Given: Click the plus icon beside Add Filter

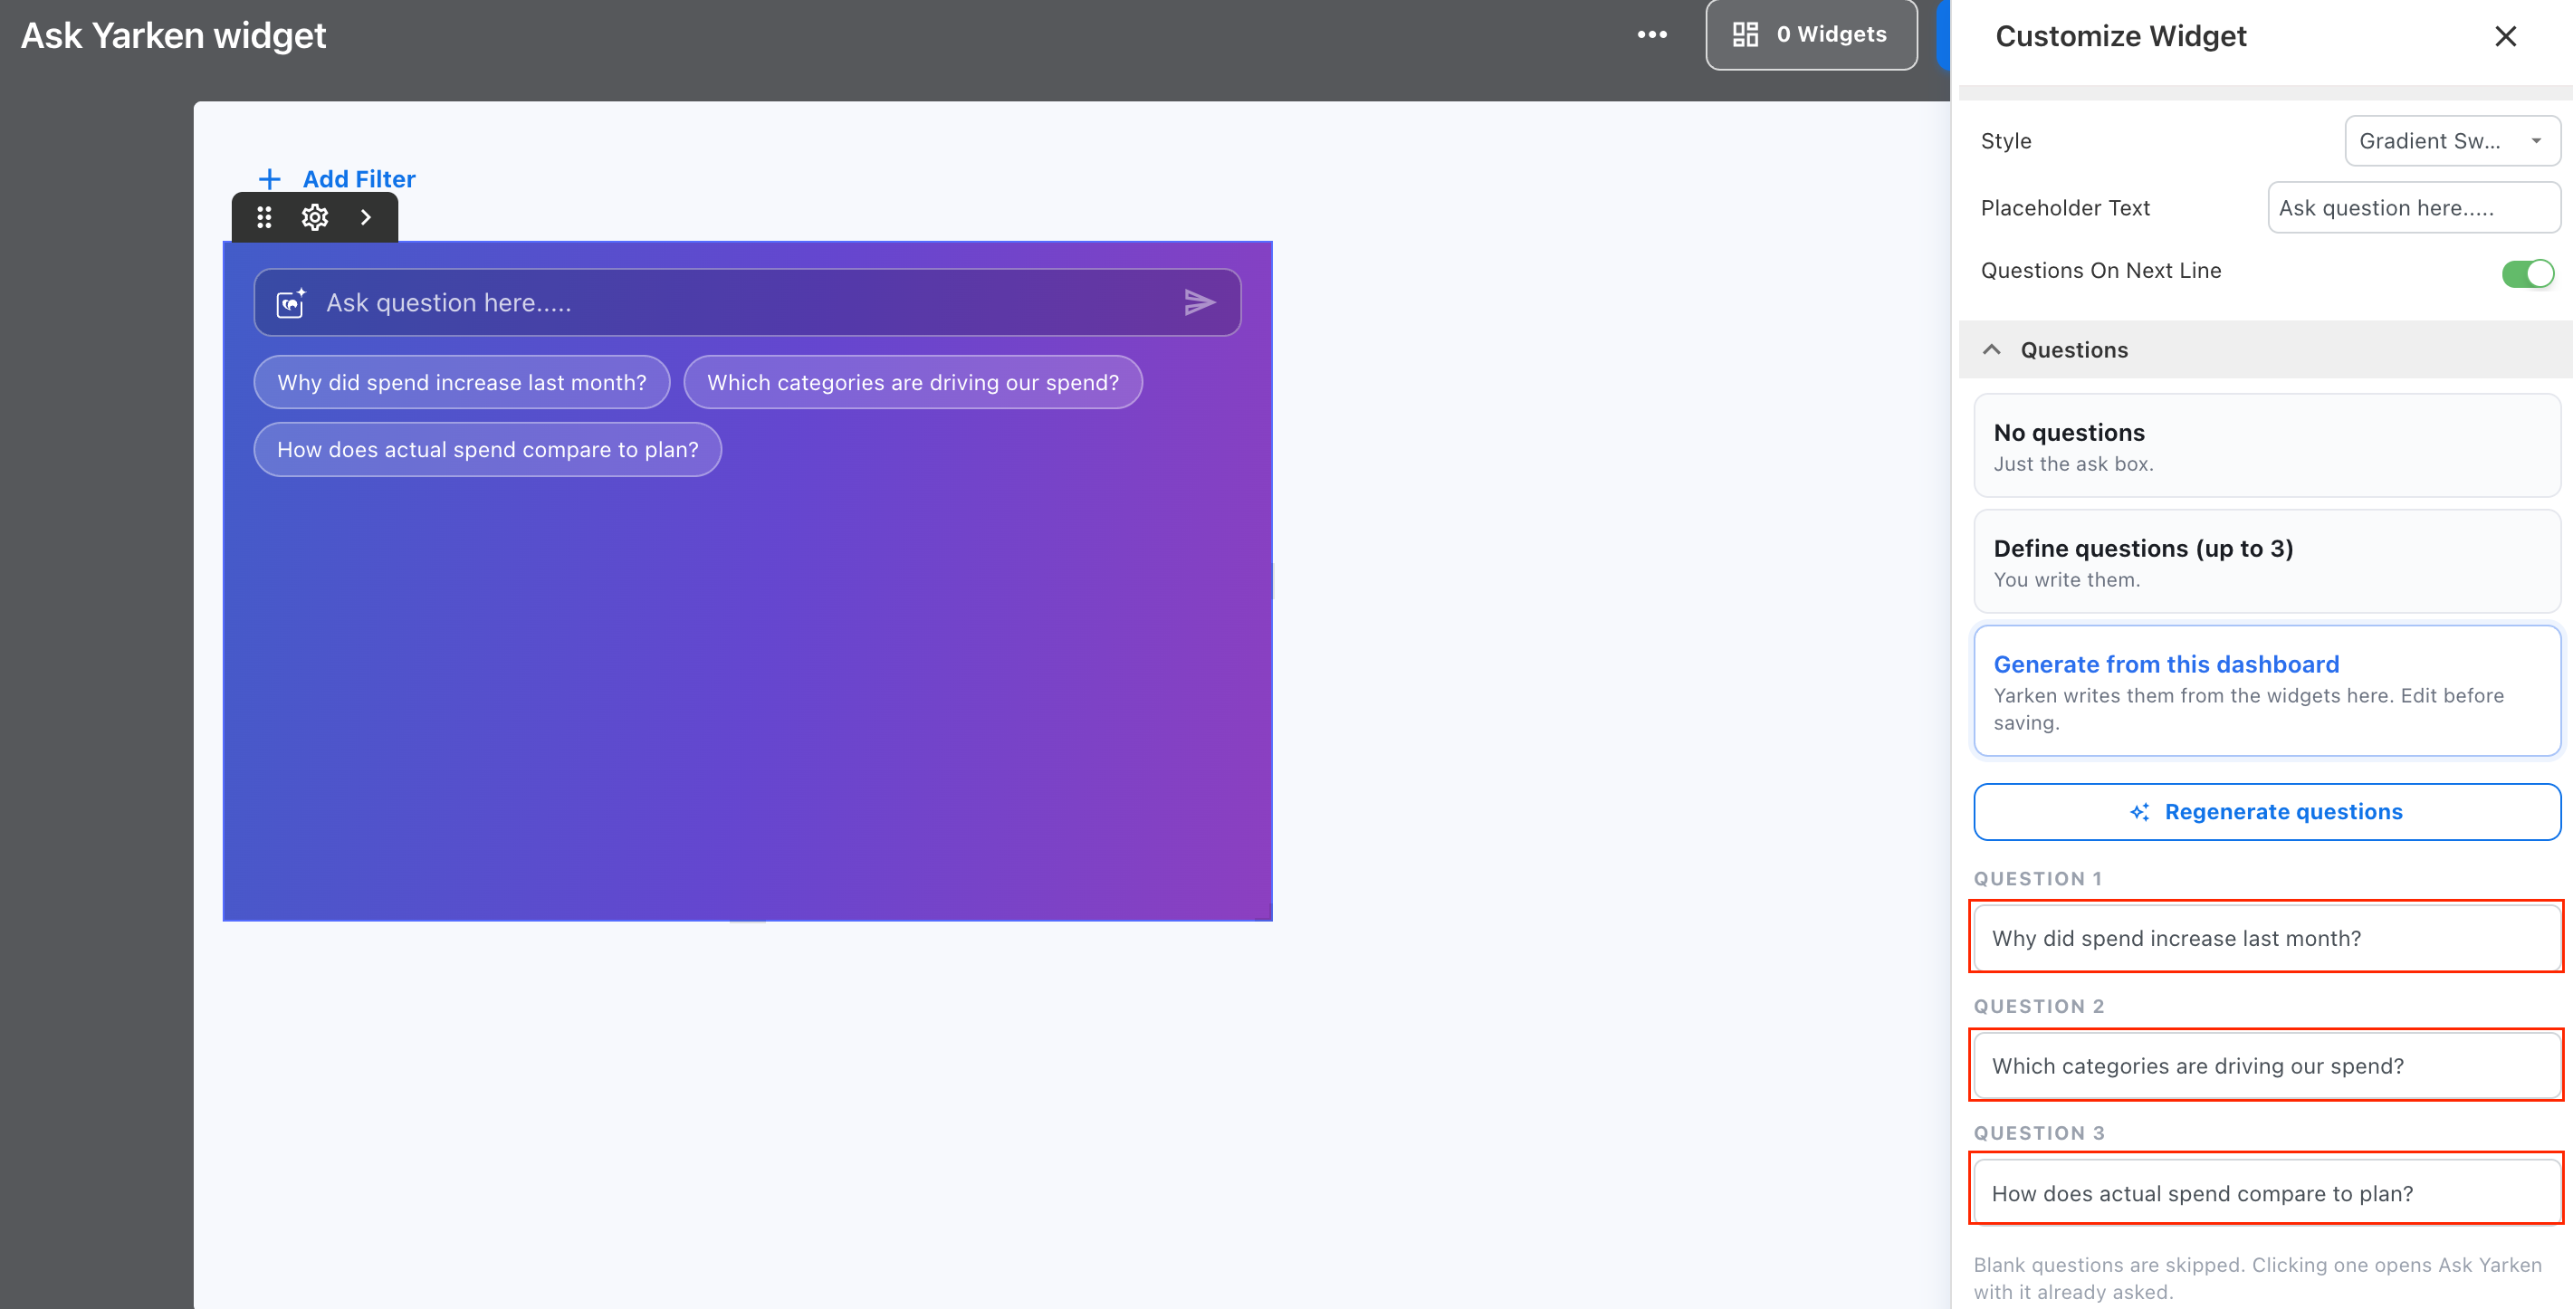Looking at the screenshot, I should pos(270,178).
